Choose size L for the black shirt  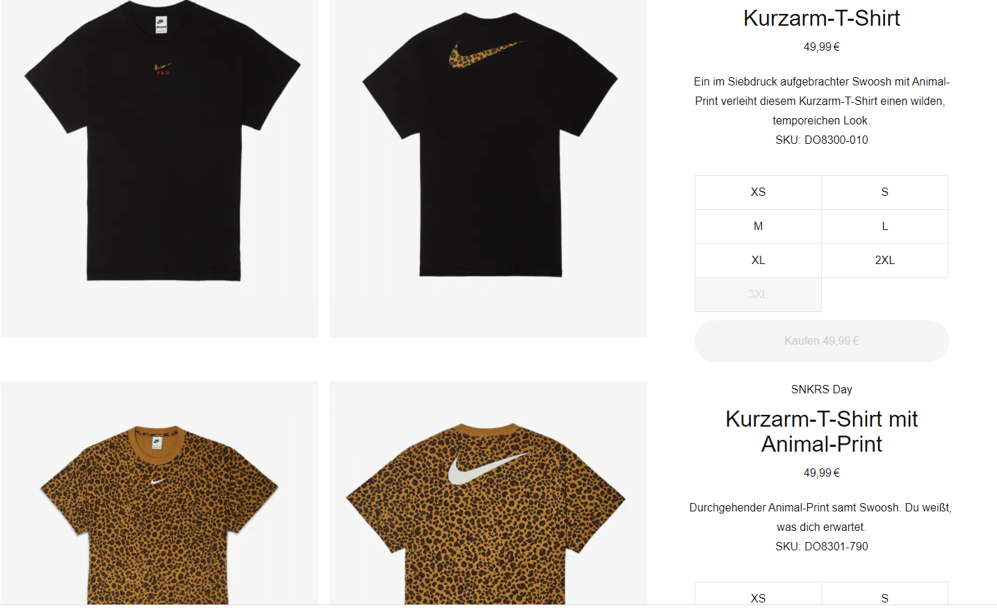(884, 227)
